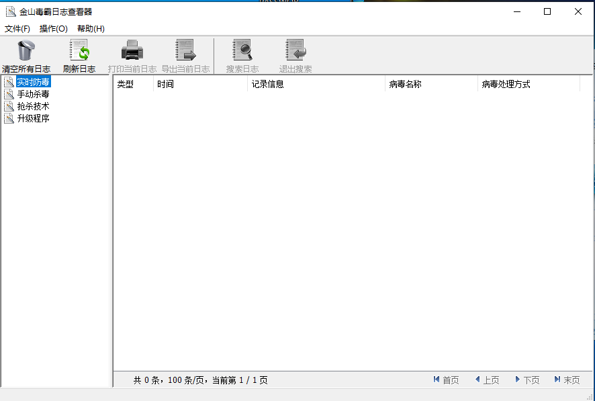Open the 文件(F) menu
595x401 pixels.
[17, 29]
